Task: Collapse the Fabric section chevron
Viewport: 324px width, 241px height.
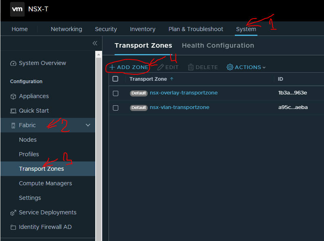Action: click(x=88, y=125)
